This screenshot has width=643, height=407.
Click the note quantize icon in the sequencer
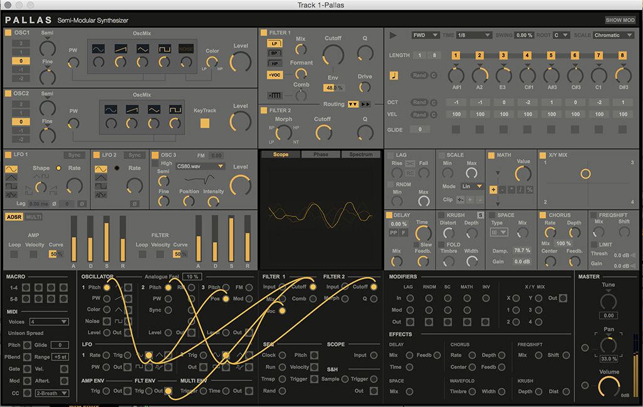394,77
